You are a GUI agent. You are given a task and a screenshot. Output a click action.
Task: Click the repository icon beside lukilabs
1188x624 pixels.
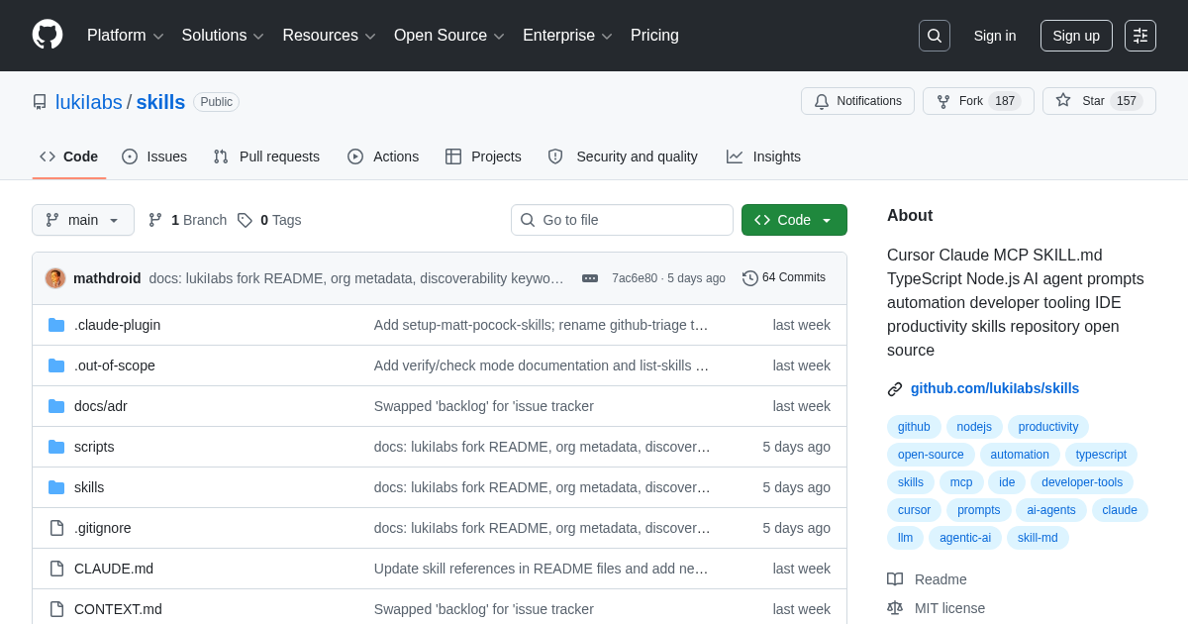40,102
